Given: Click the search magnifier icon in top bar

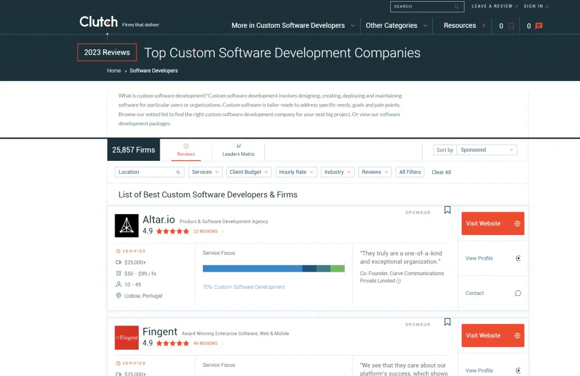Looking at the screenshot, I should [457, 7].
